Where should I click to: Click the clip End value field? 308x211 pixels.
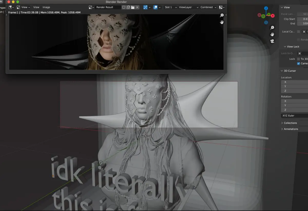[x=302, y=23]
